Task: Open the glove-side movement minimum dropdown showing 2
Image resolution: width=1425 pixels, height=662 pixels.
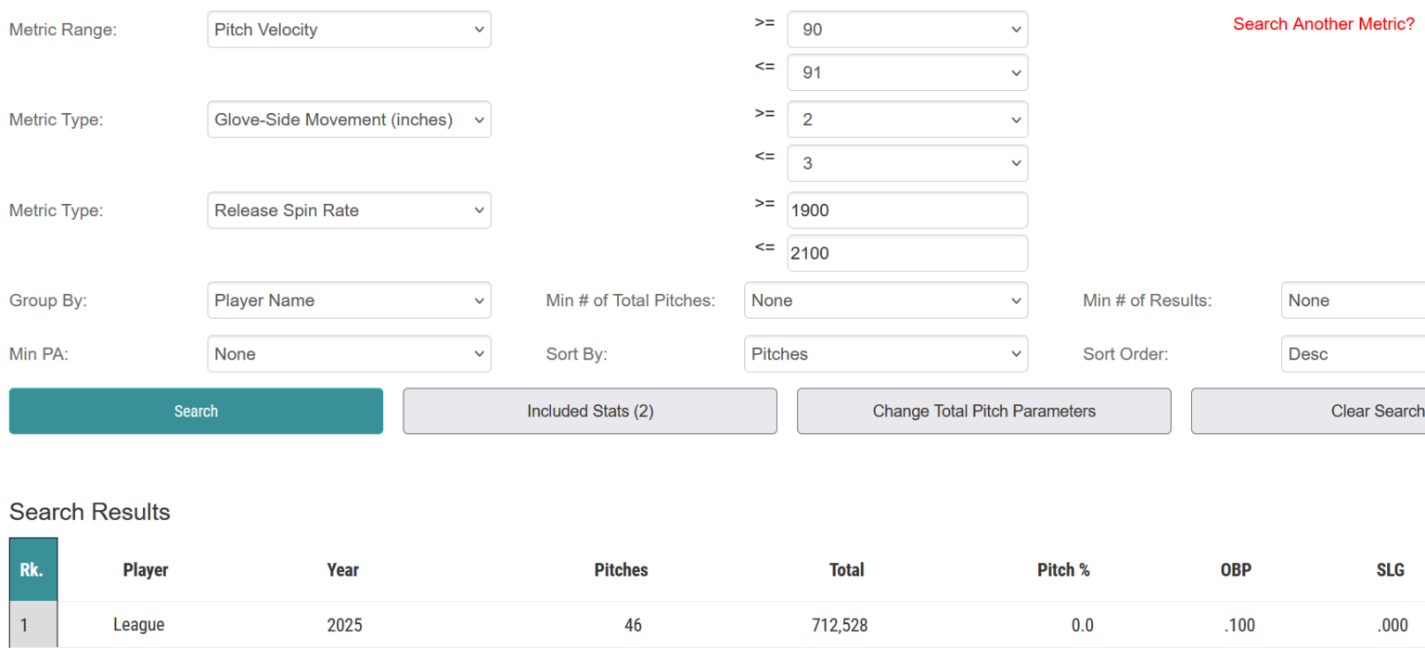Action: (906, 120)
